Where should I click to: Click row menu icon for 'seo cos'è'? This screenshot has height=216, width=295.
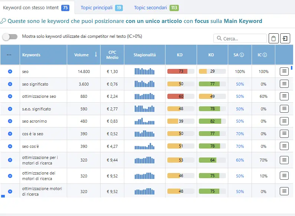point(284,146)
